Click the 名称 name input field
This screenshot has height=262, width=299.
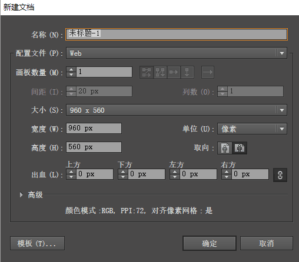[x=177, y=34]
